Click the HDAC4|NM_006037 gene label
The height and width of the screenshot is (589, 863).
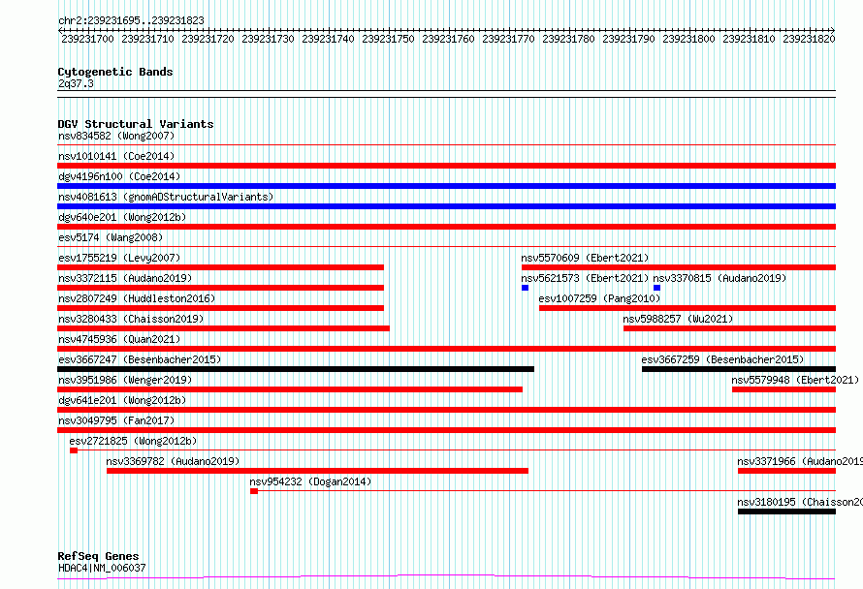102,568
